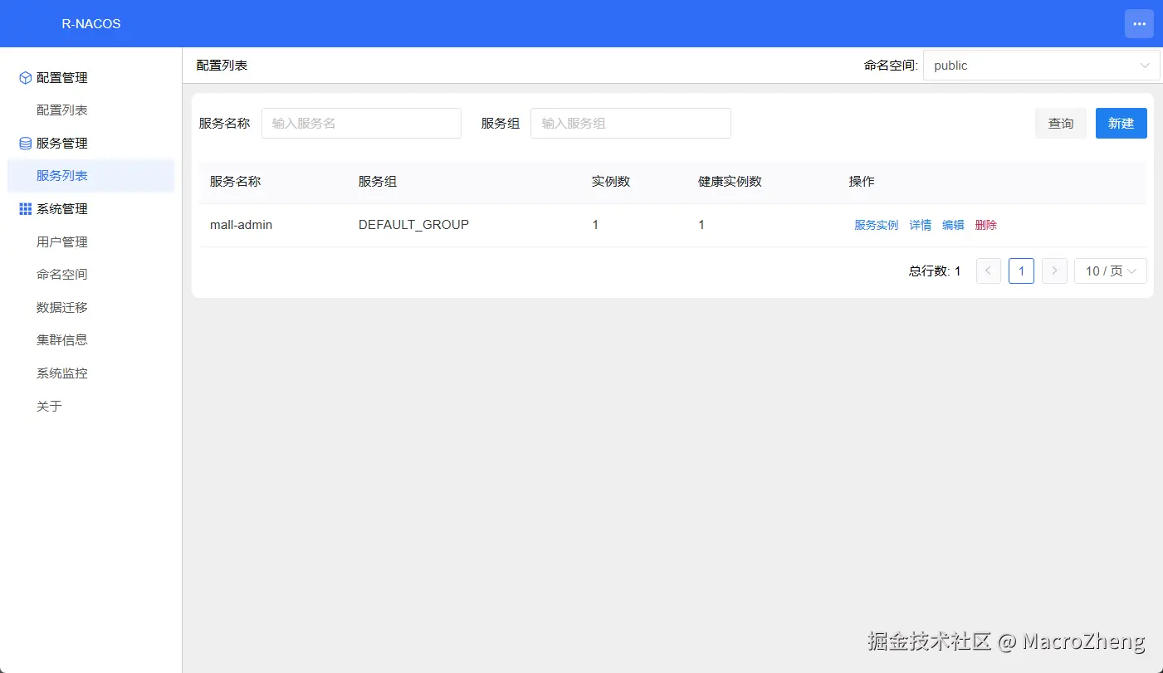
Task: Open the three-dot menu in top bar
Action: point(1139,24)
